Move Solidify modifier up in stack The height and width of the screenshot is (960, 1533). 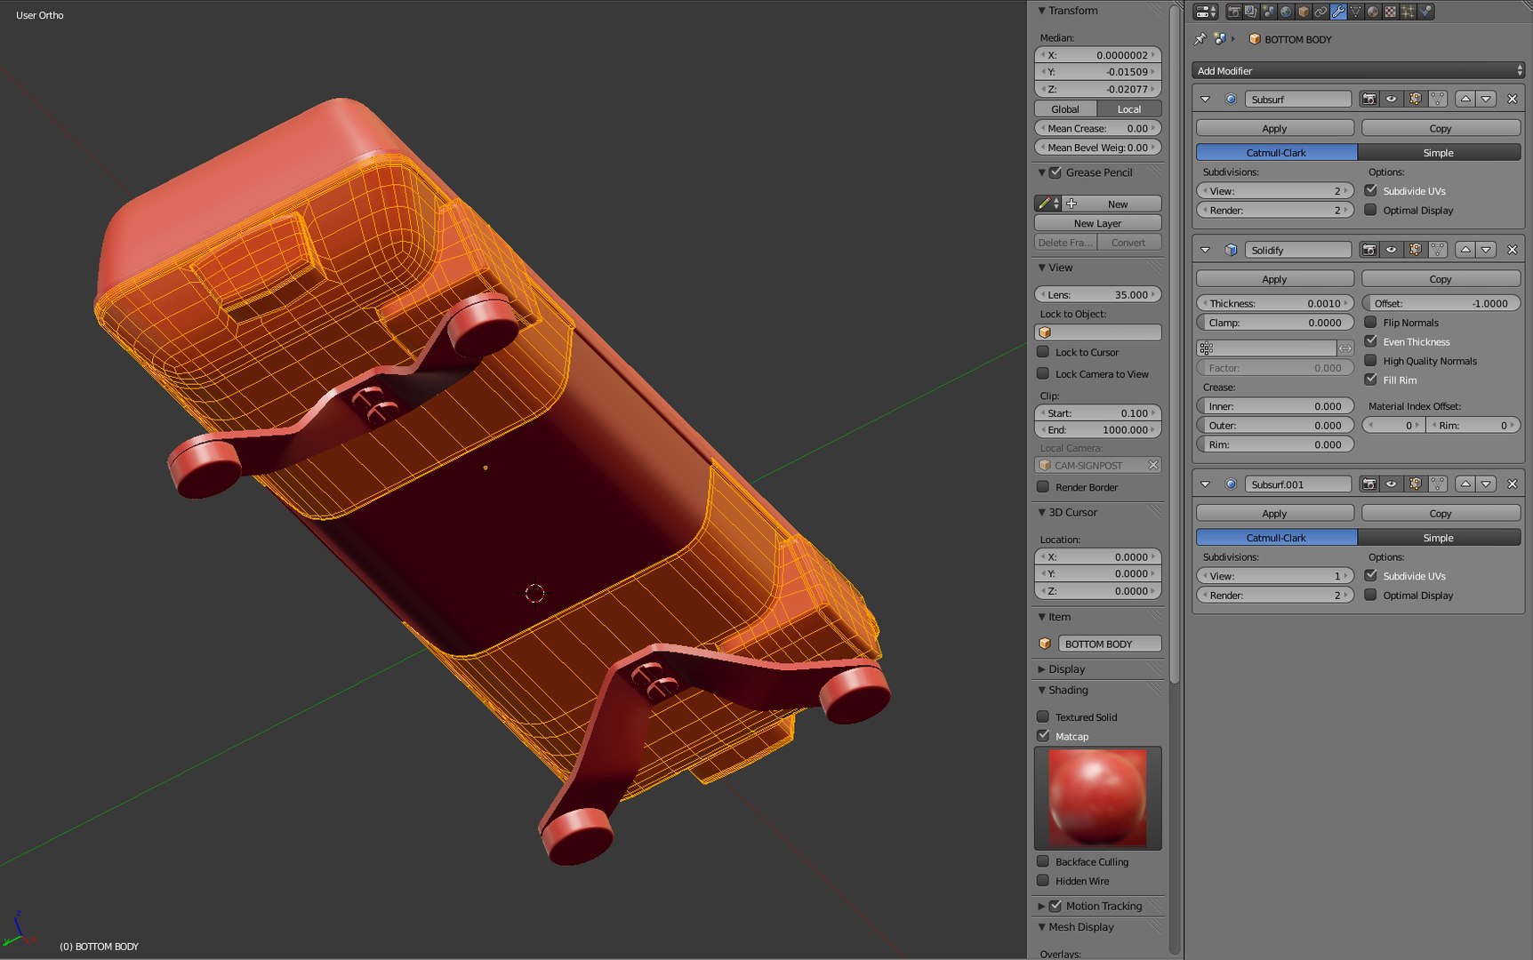(x=1465, y=250)
